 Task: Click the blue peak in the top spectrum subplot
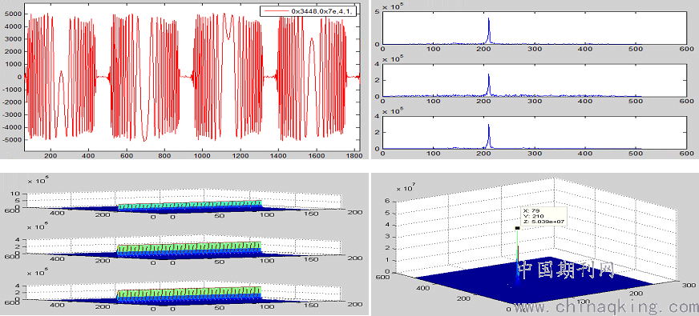click(x=489, y=31)
